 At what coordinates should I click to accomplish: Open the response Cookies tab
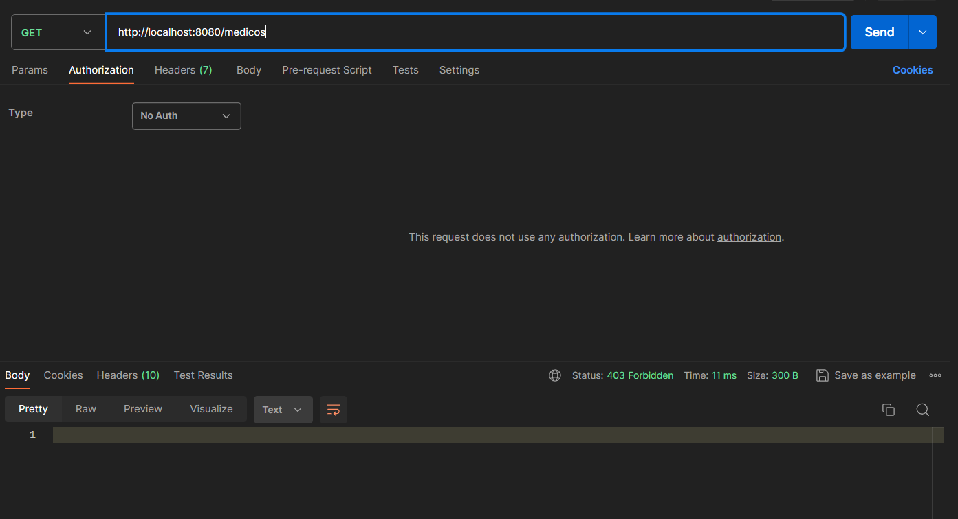pyautogui.click(x=63, y=375)
